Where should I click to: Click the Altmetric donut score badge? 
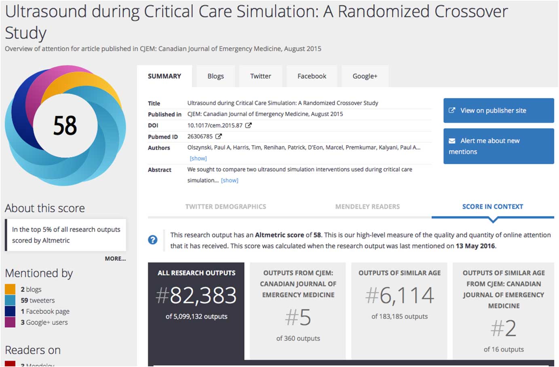[x=65, y=125]
